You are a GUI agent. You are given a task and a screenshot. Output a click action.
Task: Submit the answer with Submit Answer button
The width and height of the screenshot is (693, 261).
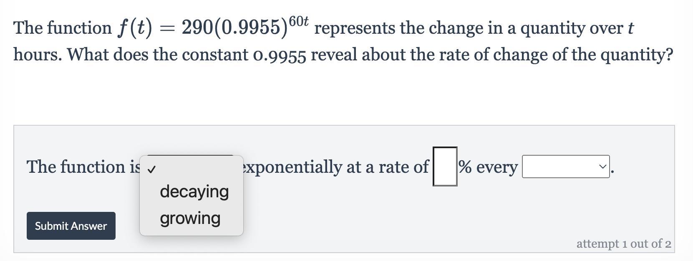coord(71,226)
